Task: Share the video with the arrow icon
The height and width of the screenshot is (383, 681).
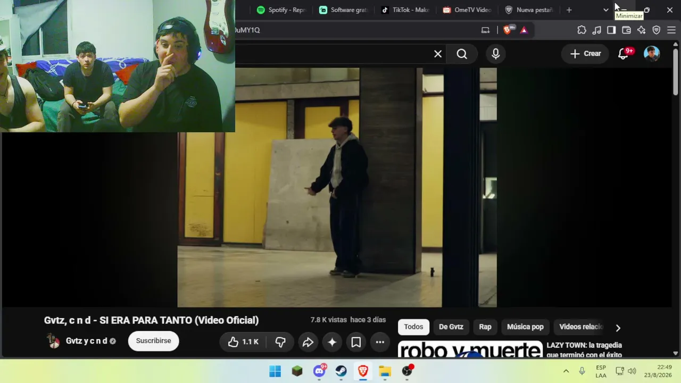Action: coord(308,342)
